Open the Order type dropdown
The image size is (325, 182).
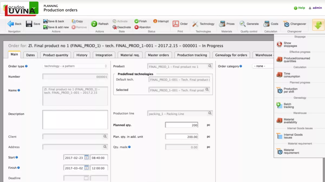point(106,66)
